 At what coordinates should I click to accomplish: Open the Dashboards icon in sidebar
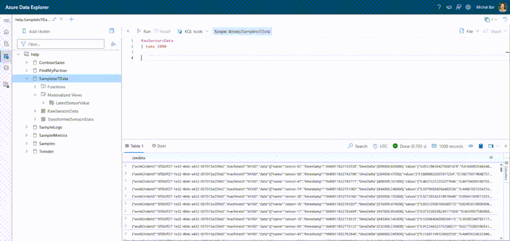pyautogui.click(x=6, y=68)
